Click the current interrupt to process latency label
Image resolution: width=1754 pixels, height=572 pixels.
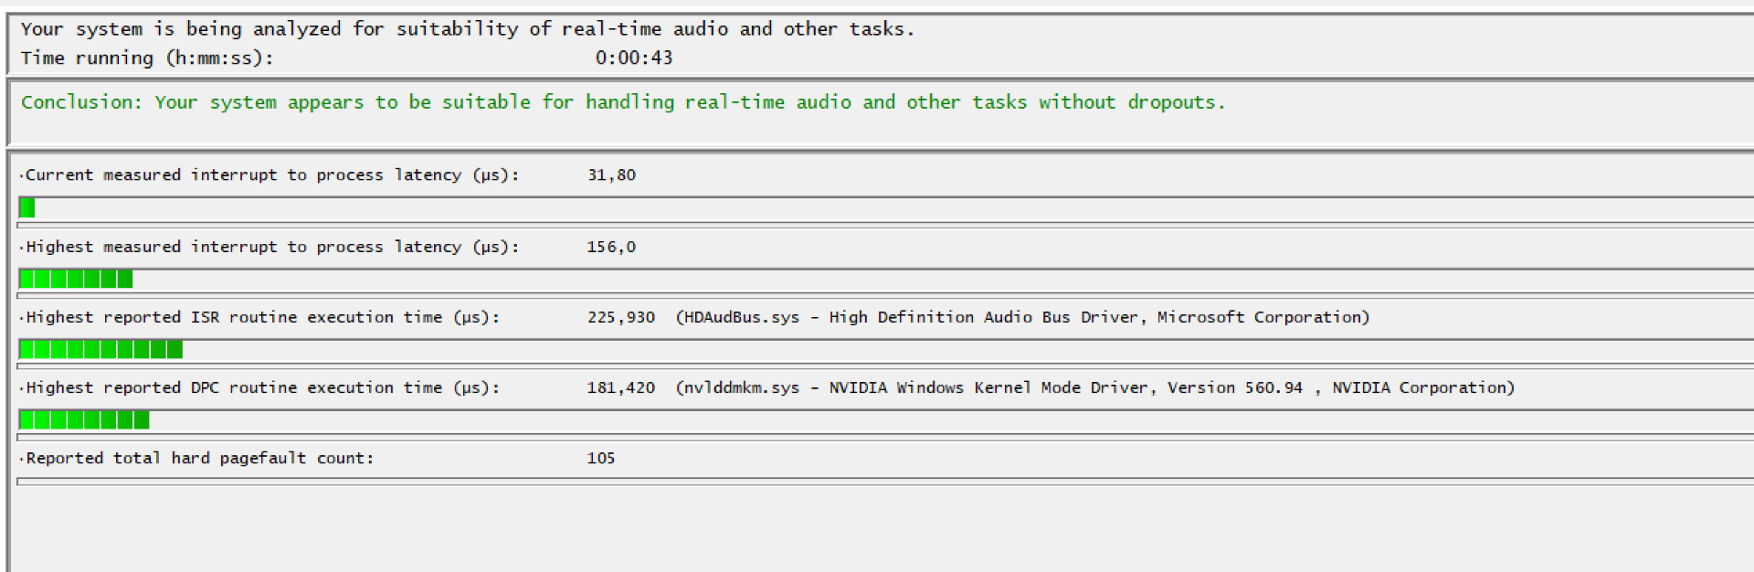[271, 175]
